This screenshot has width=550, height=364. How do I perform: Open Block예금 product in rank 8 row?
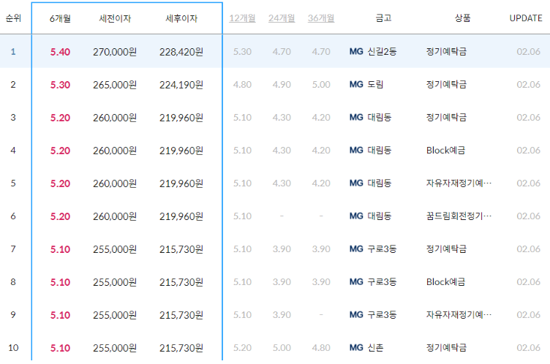[445, 282]
